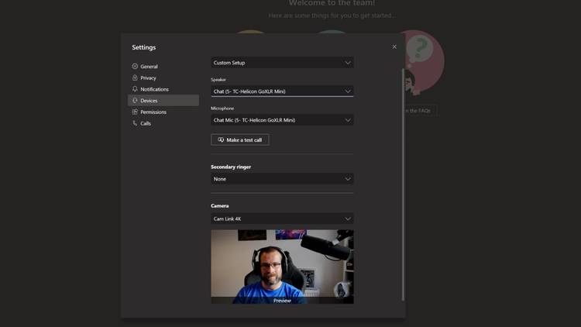The image size is (581, 327).
Task: Click the Settings dialog vertical scrollbar
Action: pyautogui.click(x=403, y=184)
